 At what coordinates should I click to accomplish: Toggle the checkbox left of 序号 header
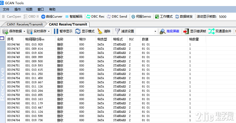tap(2, 38)
